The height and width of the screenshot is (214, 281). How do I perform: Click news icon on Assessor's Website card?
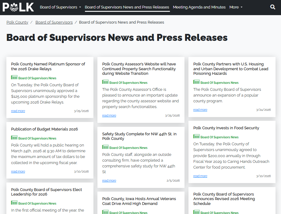tap(105, 82)
